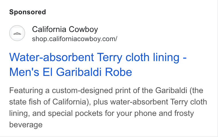Image resolution: width=218 pixels, height=137 pixels.
Task: Open the Water-absorbent Terry cloth lining headline link
Action: click(98, 65)
